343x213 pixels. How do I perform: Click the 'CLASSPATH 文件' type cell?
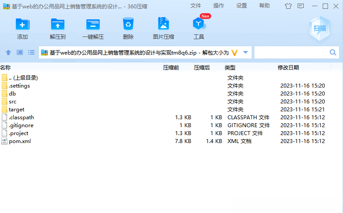(248, 118)
